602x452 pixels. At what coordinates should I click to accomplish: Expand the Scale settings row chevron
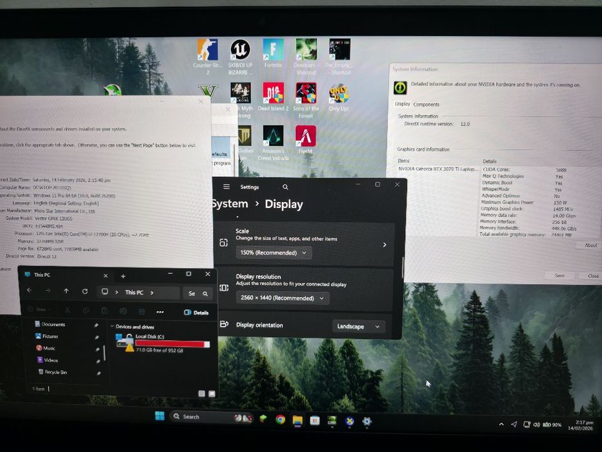pos(385,245)
